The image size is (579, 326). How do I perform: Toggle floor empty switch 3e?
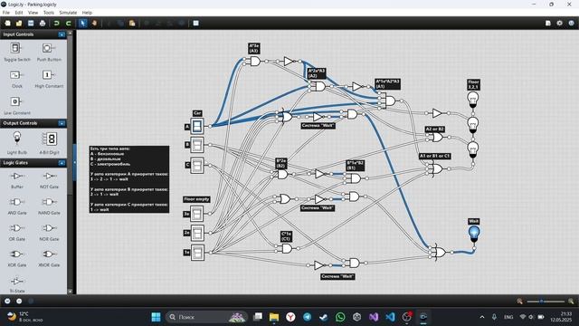tap(197, 214)
